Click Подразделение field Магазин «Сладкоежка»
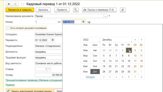163x92 pixels. coord(49,46)
